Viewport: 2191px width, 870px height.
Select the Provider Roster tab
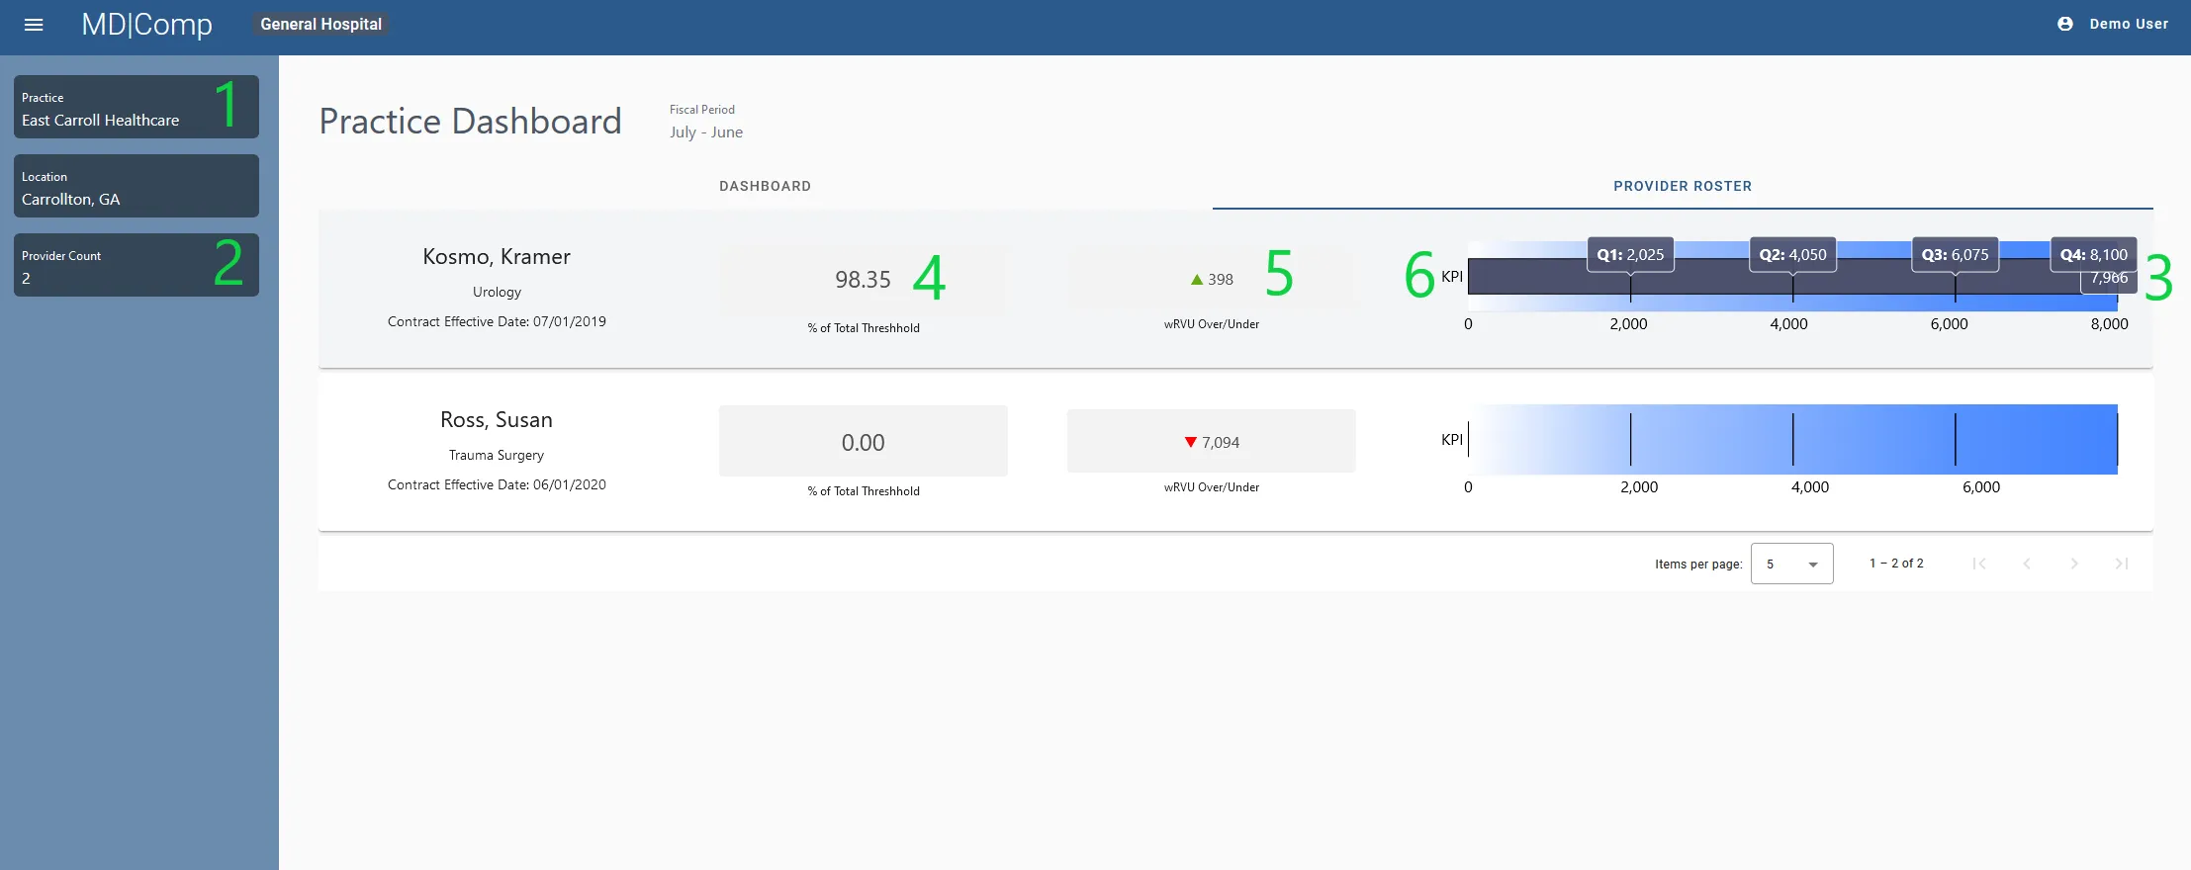point(1682,186)
